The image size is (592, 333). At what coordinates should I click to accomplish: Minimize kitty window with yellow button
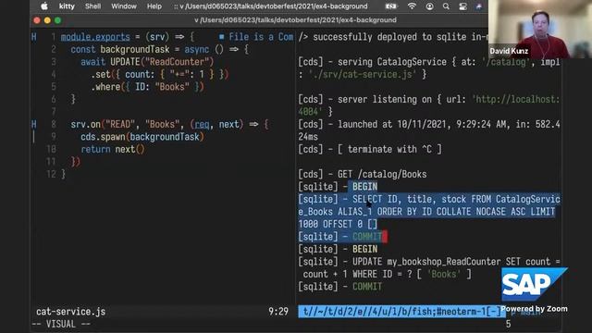tap(47, 20)
